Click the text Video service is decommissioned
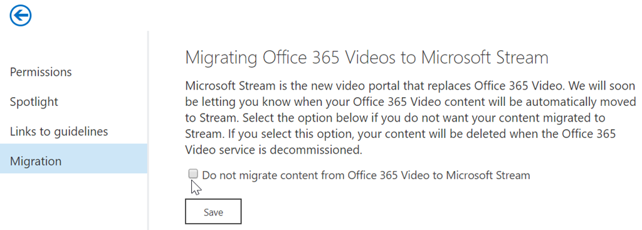This screenshot has height=230, width=642. click(x=273, y=150)
